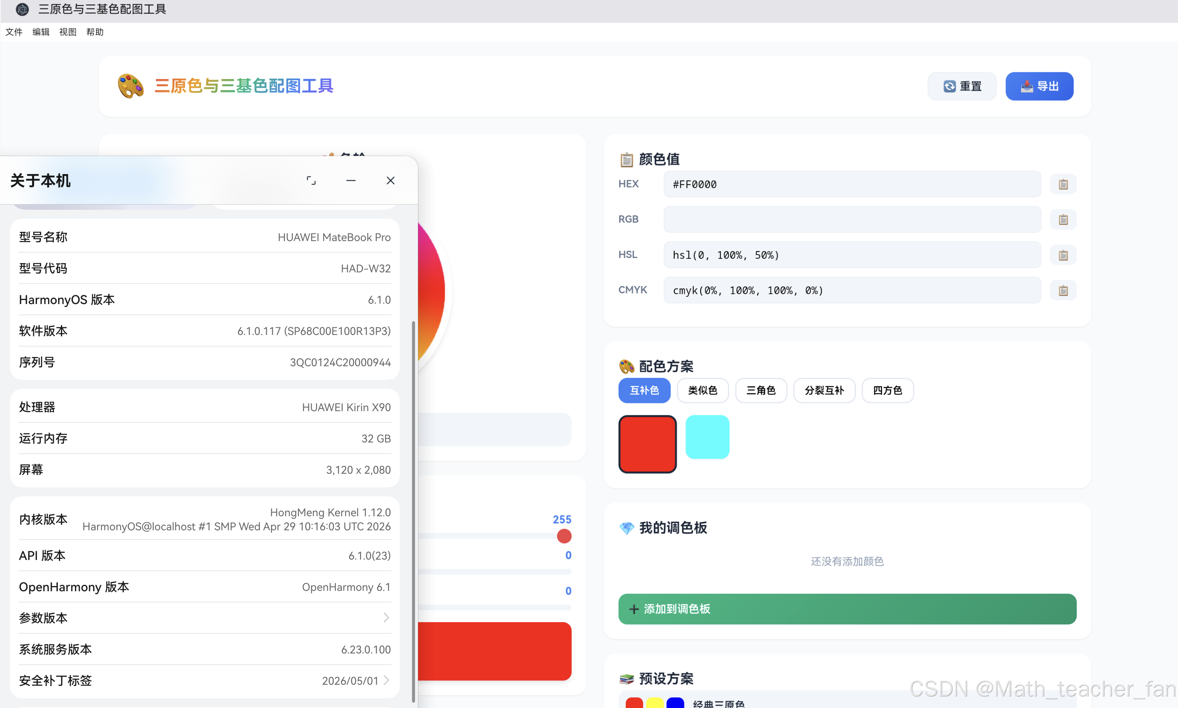Open the 帮助 menu
Viewport: 1178px width, 708px height.
coord(95,32)
